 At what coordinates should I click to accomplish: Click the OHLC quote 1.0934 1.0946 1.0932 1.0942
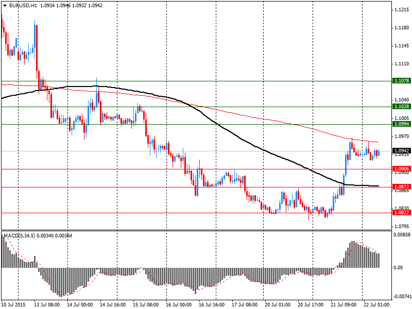click(71, 6)
